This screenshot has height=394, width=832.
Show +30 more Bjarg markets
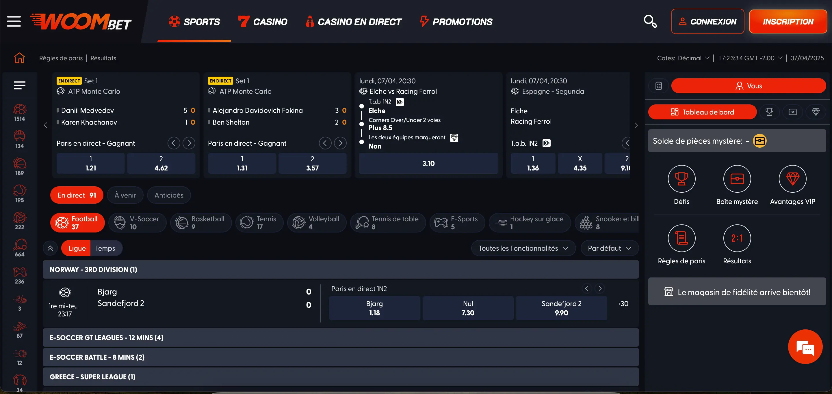coord(623,303)
